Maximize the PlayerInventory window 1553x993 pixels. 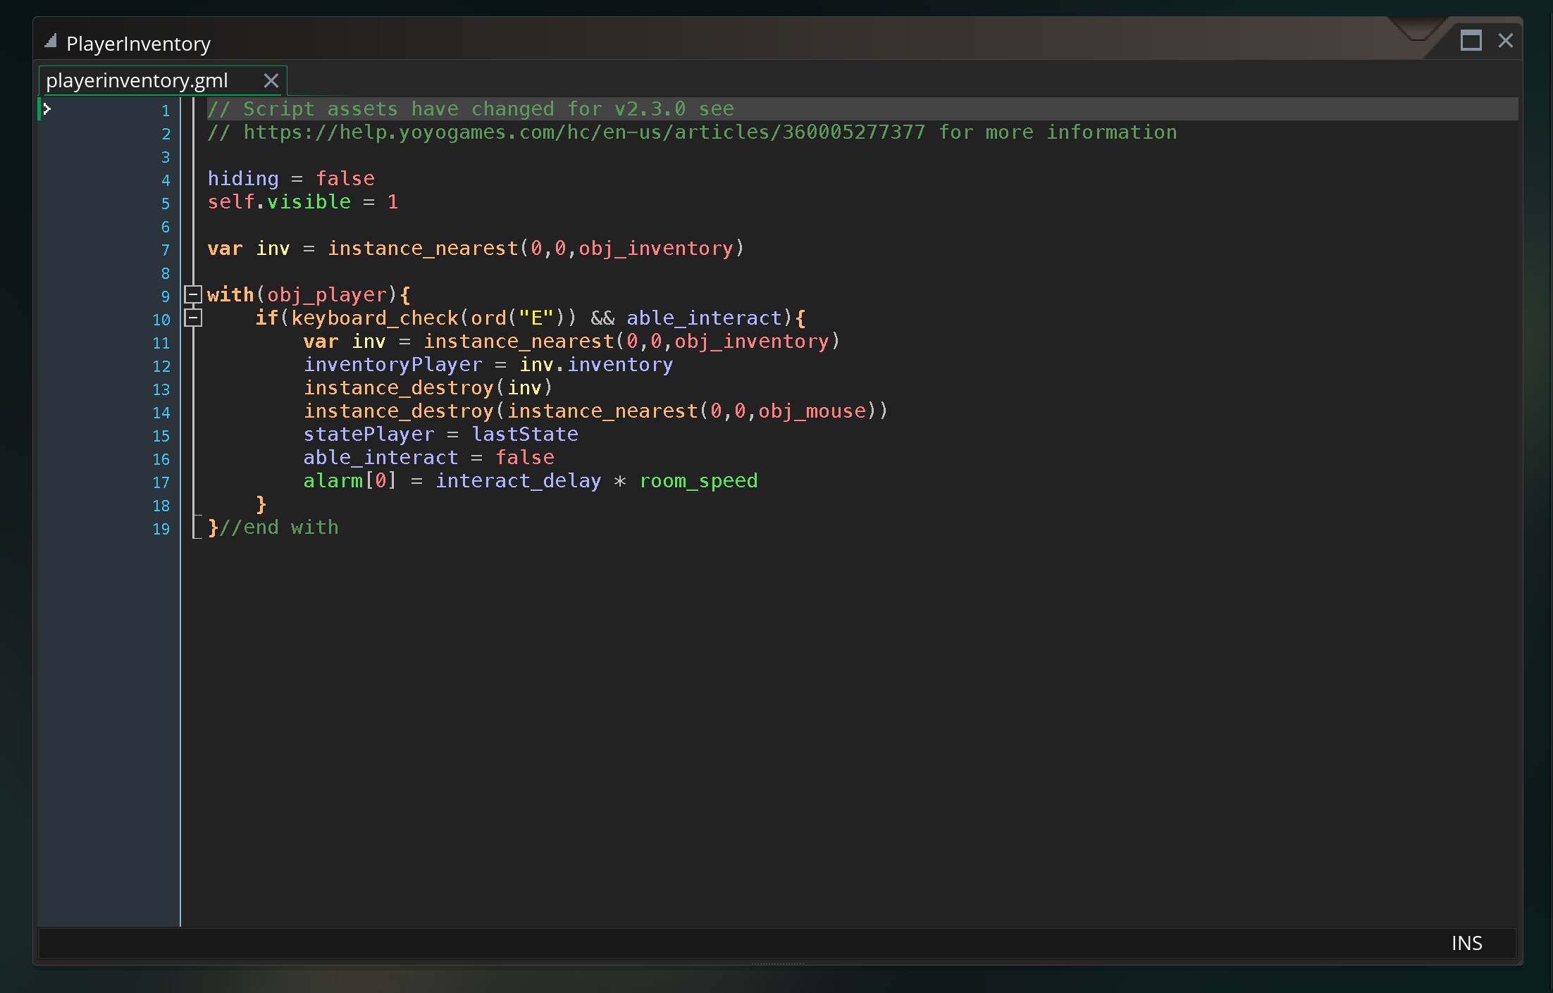point(1471,41)
